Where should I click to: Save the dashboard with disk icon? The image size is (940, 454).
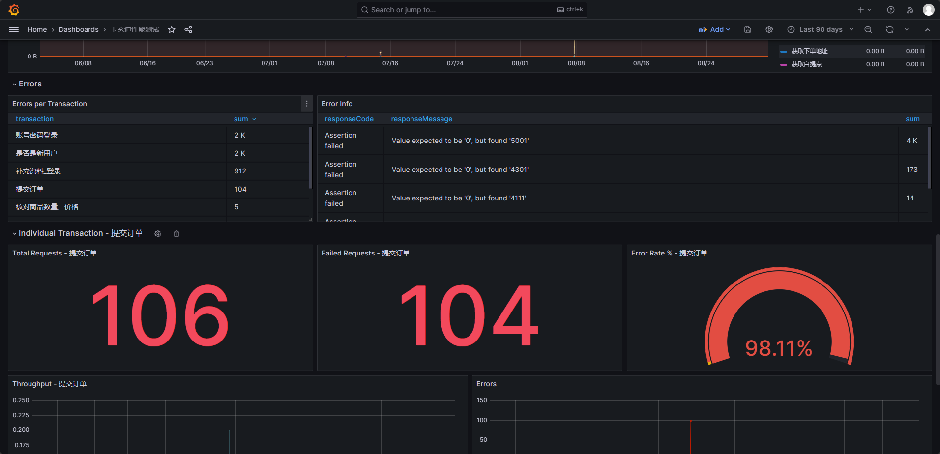pos(748,29)
